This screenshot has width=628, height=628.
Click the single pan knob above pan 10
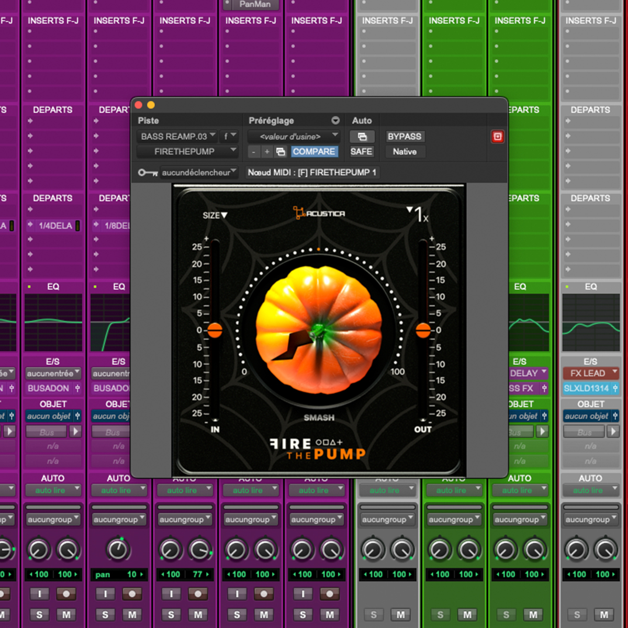point(118,549)
